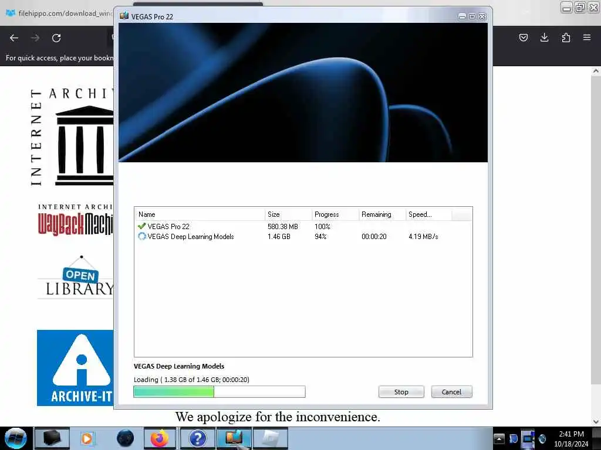This screenshot has width=601, height=450.
Task: Click the browser scrollbar up arrow
Action: point(596,71)
